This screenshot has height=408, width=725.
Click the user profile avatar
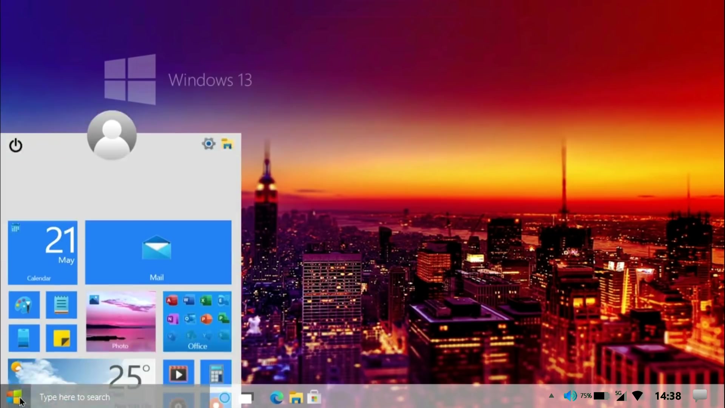pyautogui.click(x=111, y=135)
